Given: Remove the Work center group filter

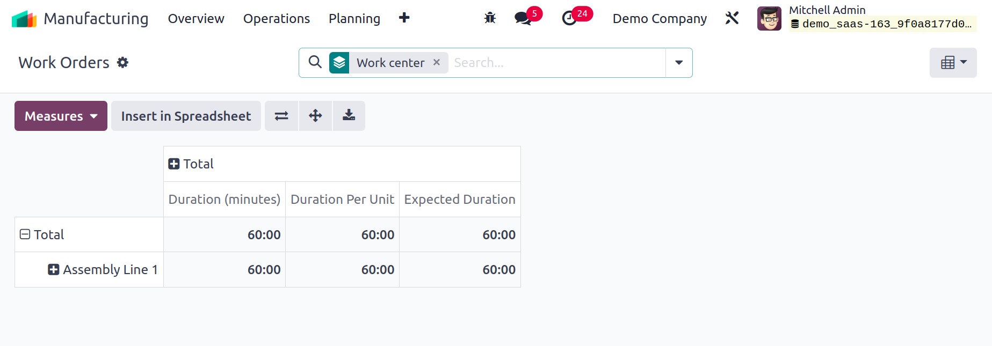Looking at the screenshot, I should point(437,62).
